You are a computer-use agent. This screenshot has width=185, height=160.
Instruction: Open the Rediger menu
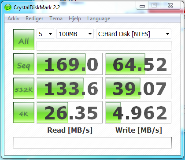(x=34, y=19)
